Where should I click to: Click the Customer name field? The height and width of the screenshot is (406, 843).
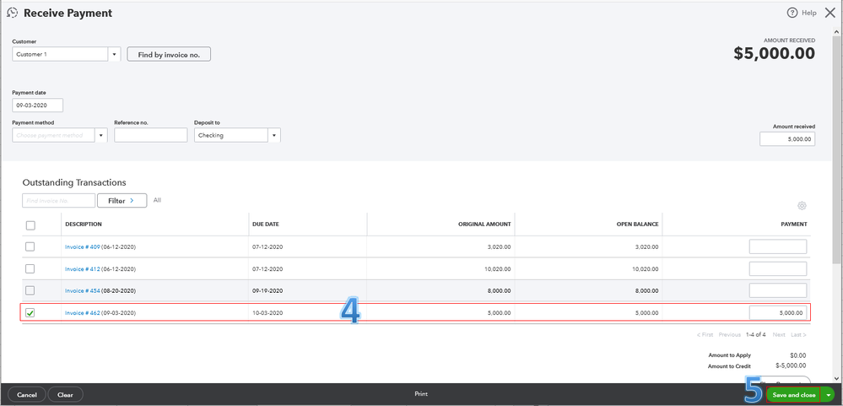[60, 54]
